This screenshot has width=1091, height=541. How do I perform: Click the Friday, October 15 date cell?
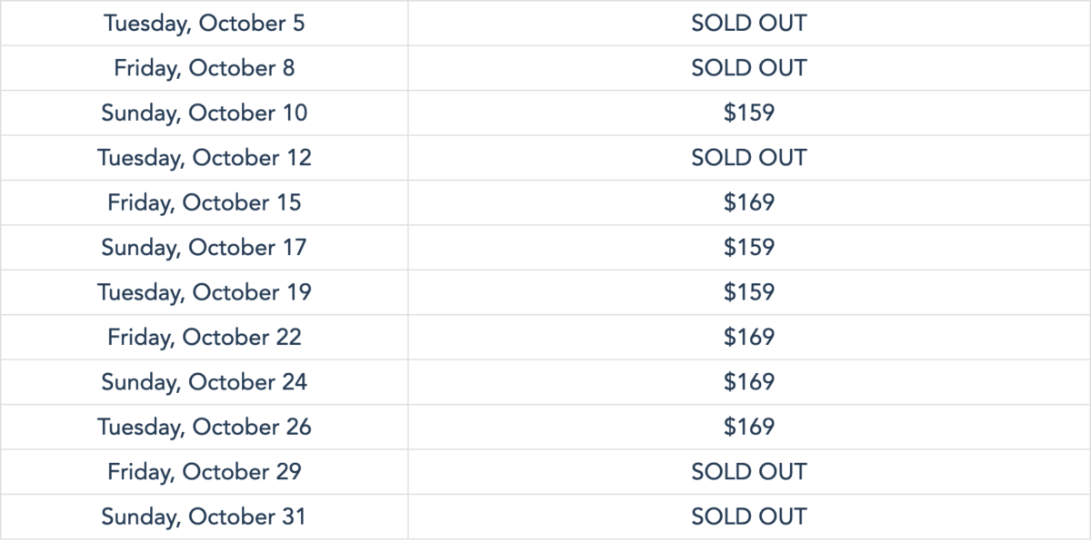(205, 202)
